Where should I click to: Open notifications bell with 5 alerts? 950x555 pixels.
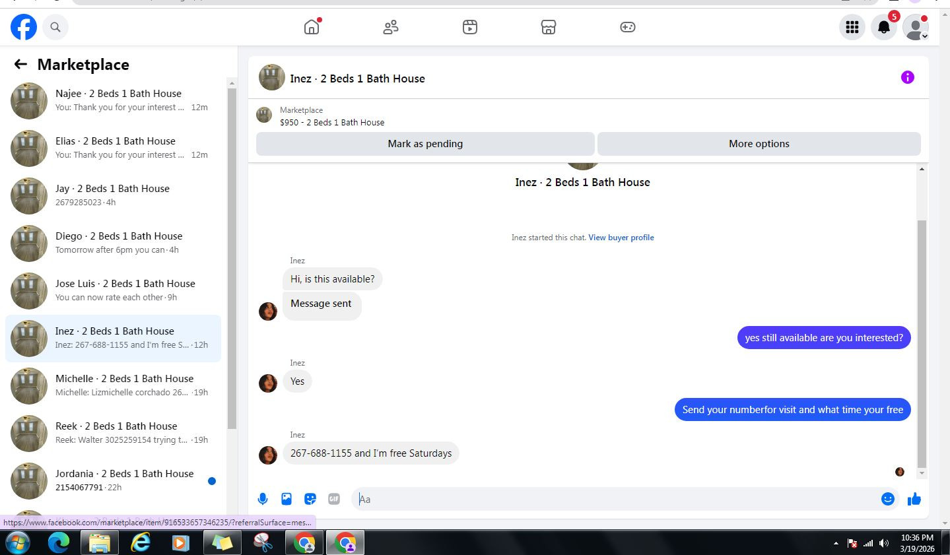tap(884, 27)
